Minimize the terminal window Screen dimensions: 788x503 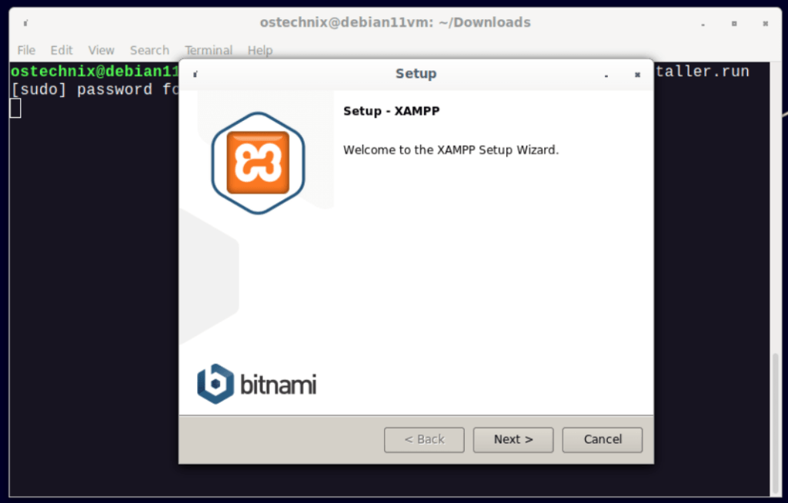703,24
